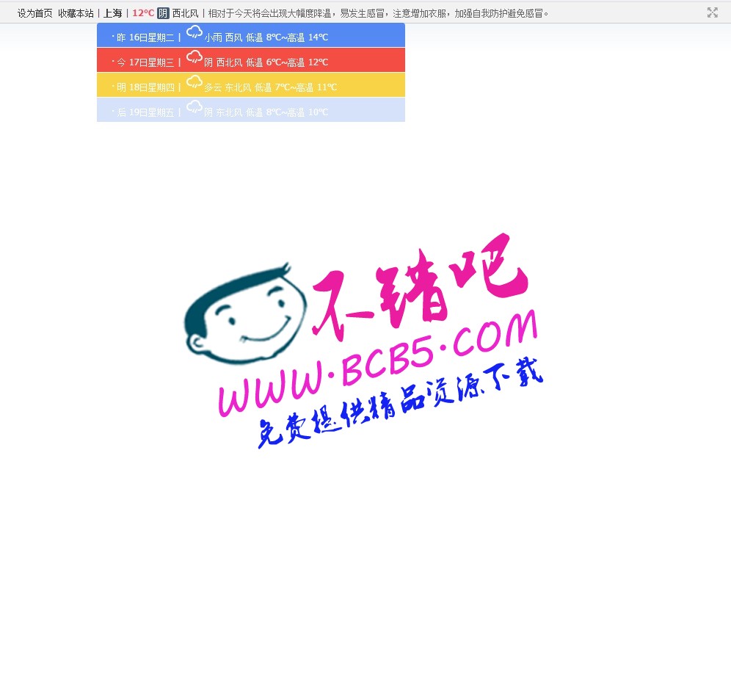Viewport: 731px width, 682px height.
Task: Open the blue 昨 16日星期二 forecast row
Action: (x=251, y=35)
